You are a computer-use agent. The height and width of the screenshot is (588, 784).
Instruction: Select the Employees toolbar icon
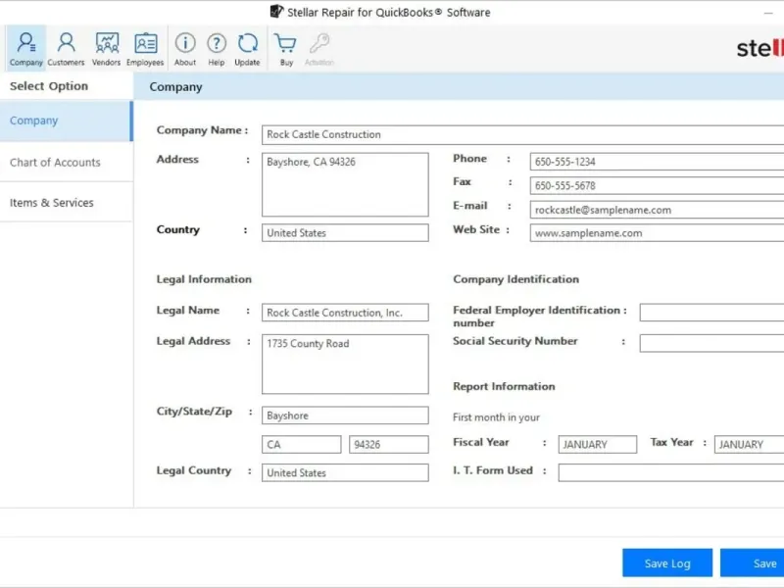point(145,48)
